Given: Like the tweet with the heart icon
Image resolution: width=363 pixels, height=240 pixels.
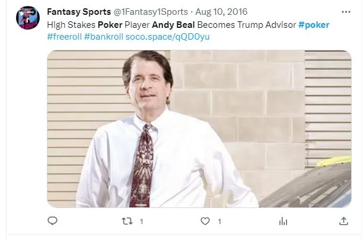Looking at the screenshot, I should (205, 221).
